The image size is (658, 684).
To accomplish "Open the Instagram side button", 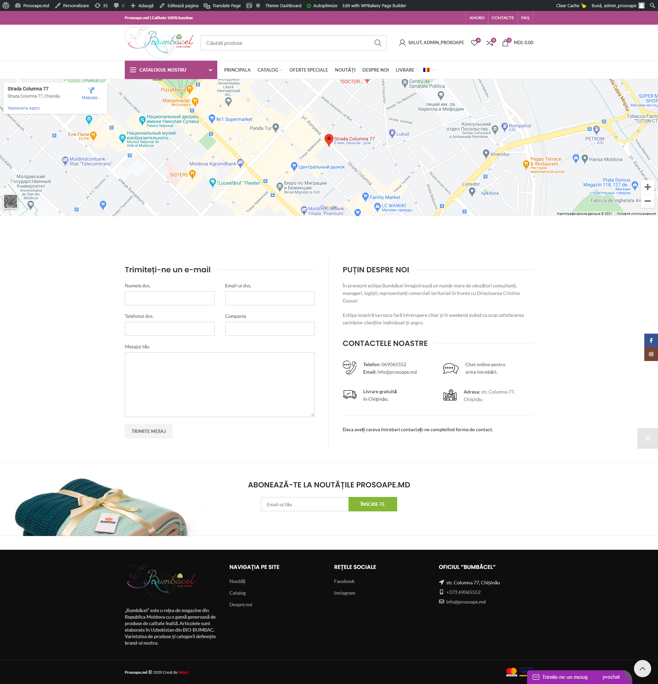I will (651, 354).
